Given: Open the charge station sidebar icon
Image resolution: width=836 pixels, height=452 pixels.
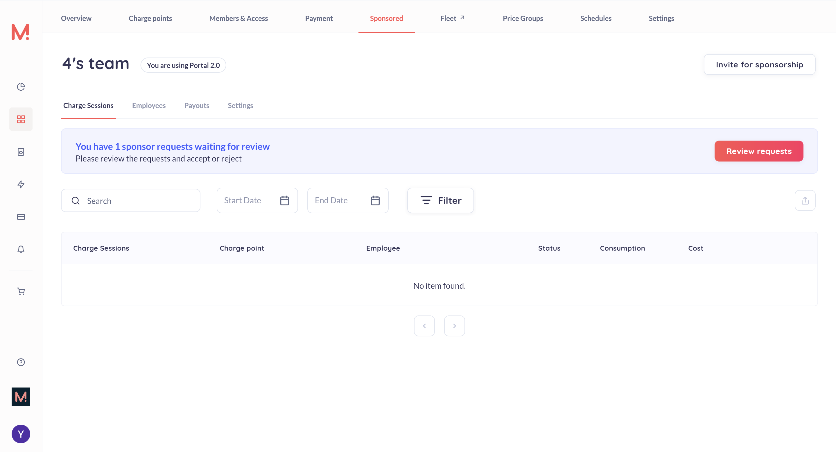Looking at the screenshot, I should [x=21, y=152].
